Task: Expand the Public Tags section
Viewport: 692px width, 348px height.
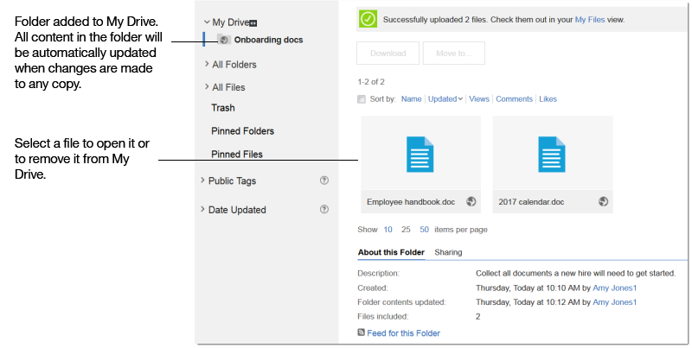Action: 202,180
